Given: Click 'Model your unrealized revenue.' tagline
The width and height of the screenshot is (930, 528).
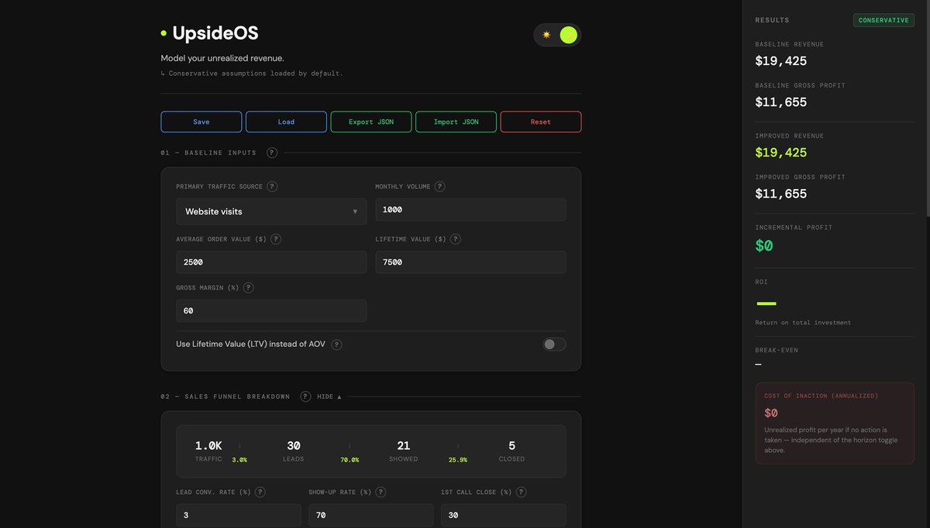Looking at the screenshot, I should tap(222, 58).
